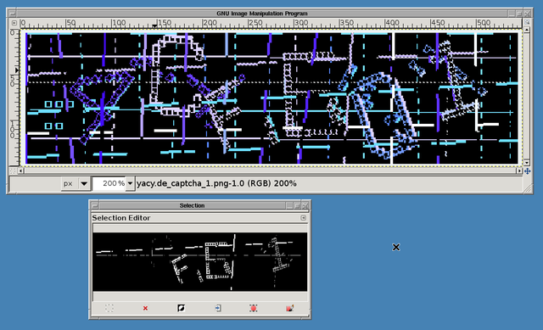
Task: Click the Select All icon in Selection Editor
Action: [x=109, y=308]
